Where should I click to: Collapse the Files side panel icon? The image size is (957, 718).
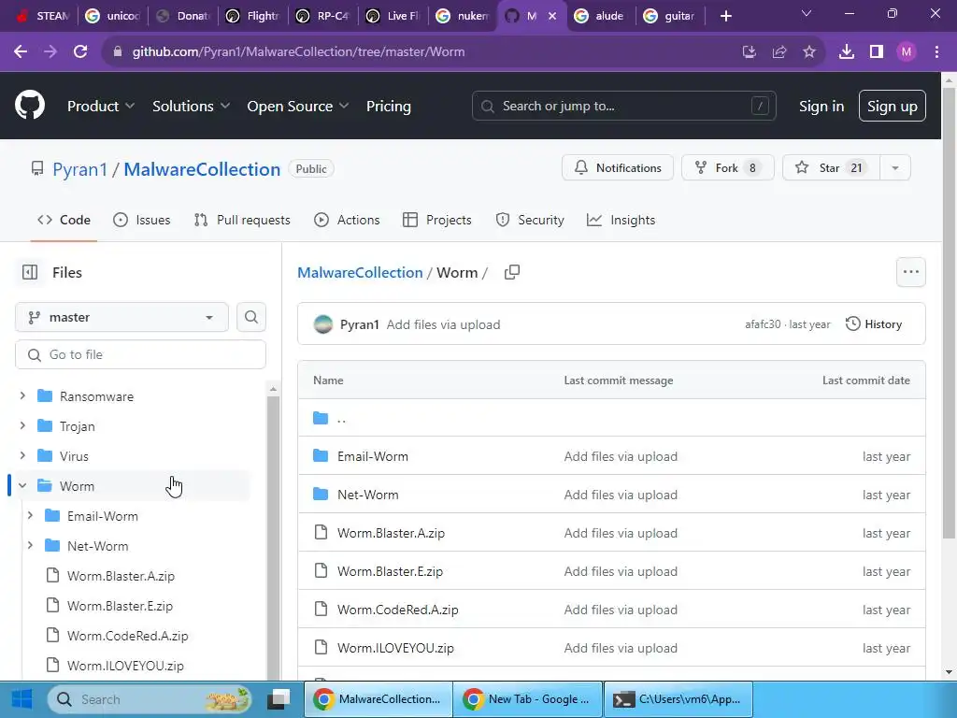pos(29,272)
